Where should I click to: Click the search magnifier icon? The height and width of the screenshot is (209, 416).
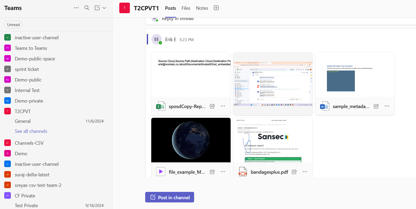pos(87,8)
